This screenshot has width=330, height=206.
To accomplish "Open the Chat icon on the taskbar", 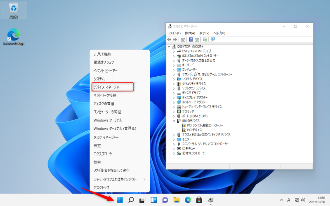I will pyautogui.click(x=165, y=200).
